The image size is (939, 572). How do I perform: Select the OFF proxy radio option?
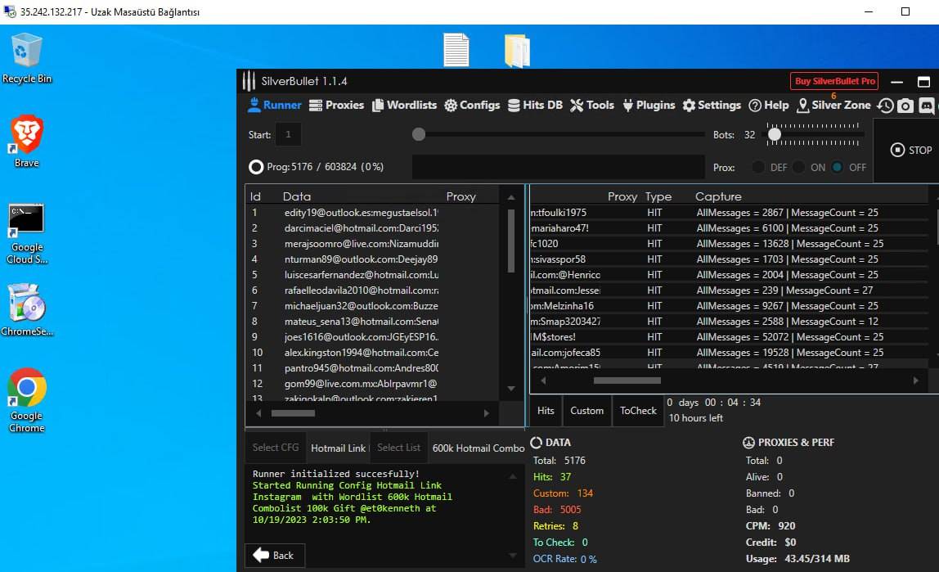pos(837,167)
